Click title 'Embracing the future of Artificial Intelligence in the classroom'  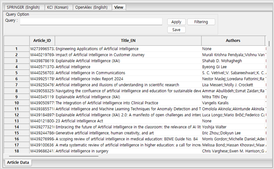tap(128, 127)
